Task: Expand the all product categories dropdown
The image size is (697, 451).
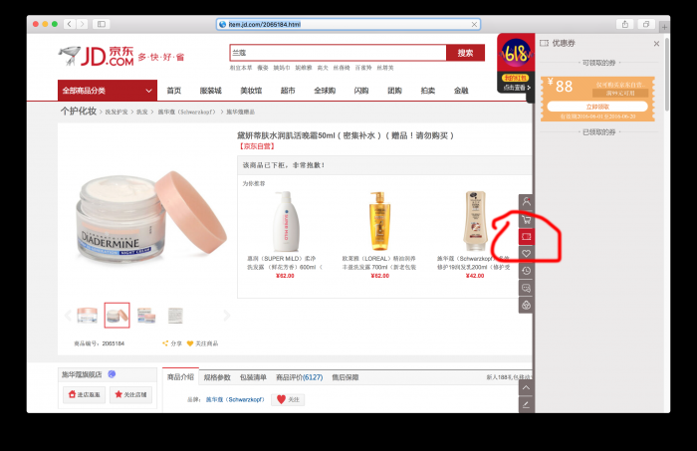Action: click(x=108, y=91)
